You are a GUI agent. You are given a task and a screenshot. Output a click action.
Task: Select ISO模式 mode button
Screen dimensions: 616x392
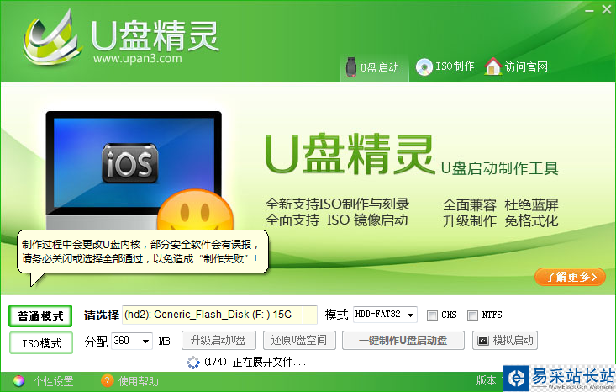(x=41, y=343)
